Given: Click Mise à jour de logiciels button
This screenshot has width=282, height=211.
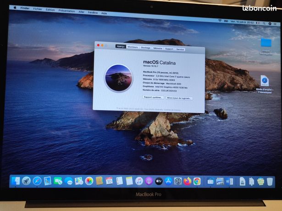Looking at the screenshot, I should pos(179,98).
